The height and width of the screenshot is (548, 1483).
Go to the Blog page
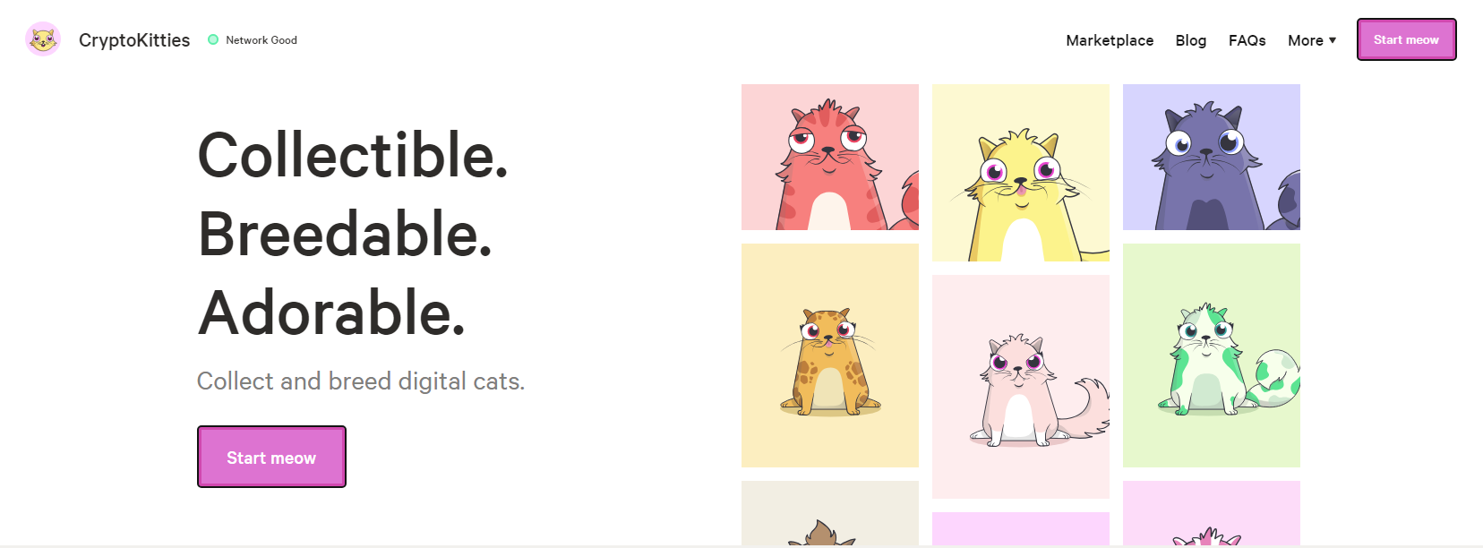pyautogui.click(x=1191, y=40)
